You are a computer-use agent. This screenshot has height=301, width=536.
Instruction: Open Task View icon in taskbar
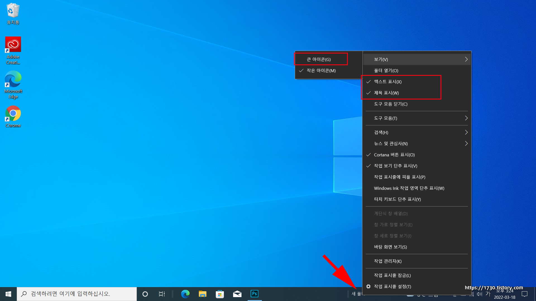tap(162, 294)
